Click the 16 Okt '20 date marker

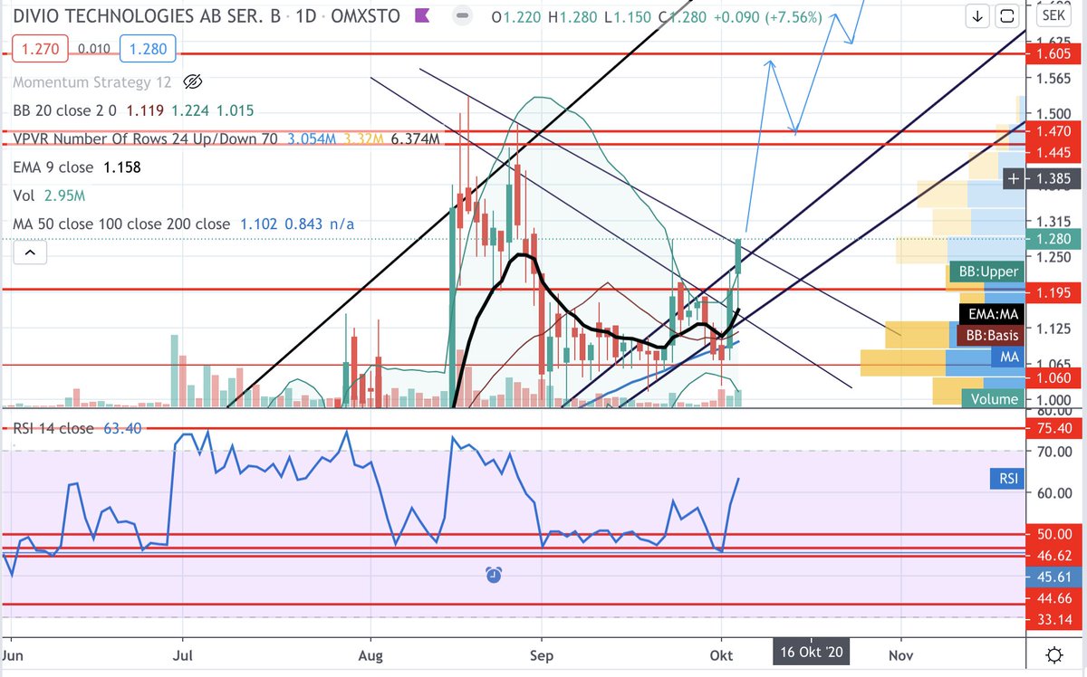pyautogui.click(x=810, y=653)
